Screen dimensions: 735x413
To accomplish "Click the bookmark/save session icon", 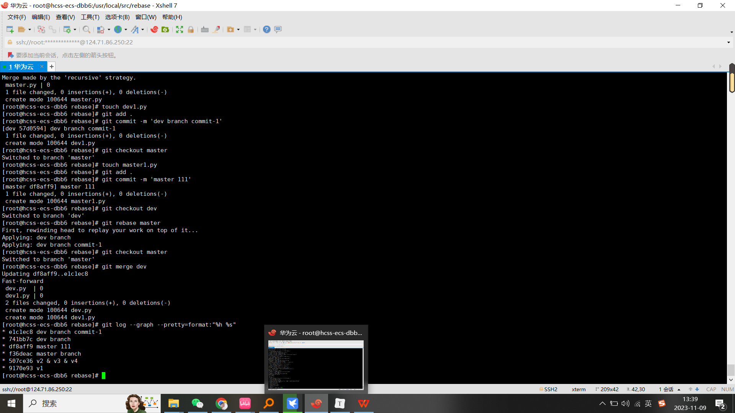I will coord(10,55).
